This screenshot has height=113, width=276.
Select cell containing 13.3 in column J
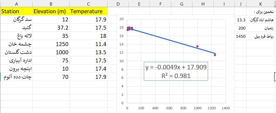[241, 20]
